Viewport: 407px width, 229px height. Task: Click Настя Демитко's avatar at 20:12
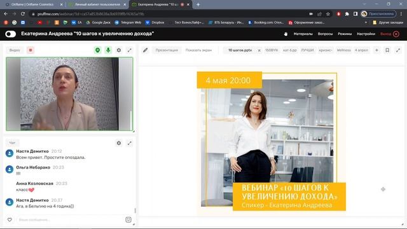[x=10, y=153]
